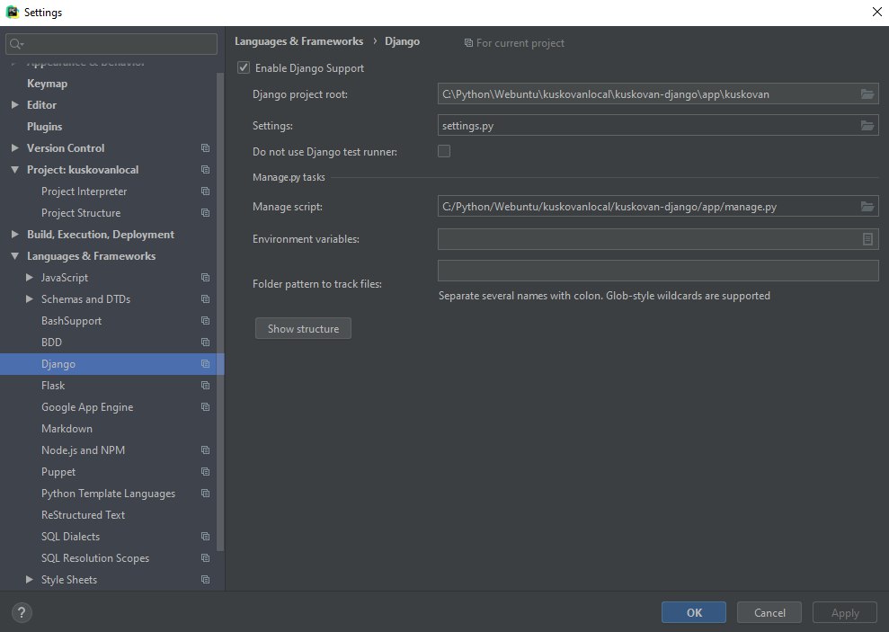Viewport: 889px width, 632px height.
Task: Click project-level icon beside SQL Dialects
Action: pyautogui.click(x=205, y=536)
